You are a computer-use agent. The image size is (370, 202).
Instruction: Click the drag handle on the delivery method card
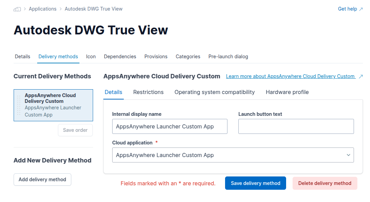click(x=19, y=105)
